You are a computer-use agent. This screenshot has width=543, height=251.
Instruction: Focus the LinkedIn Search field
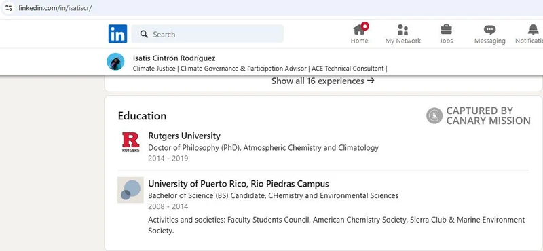(x=208, y=34)
